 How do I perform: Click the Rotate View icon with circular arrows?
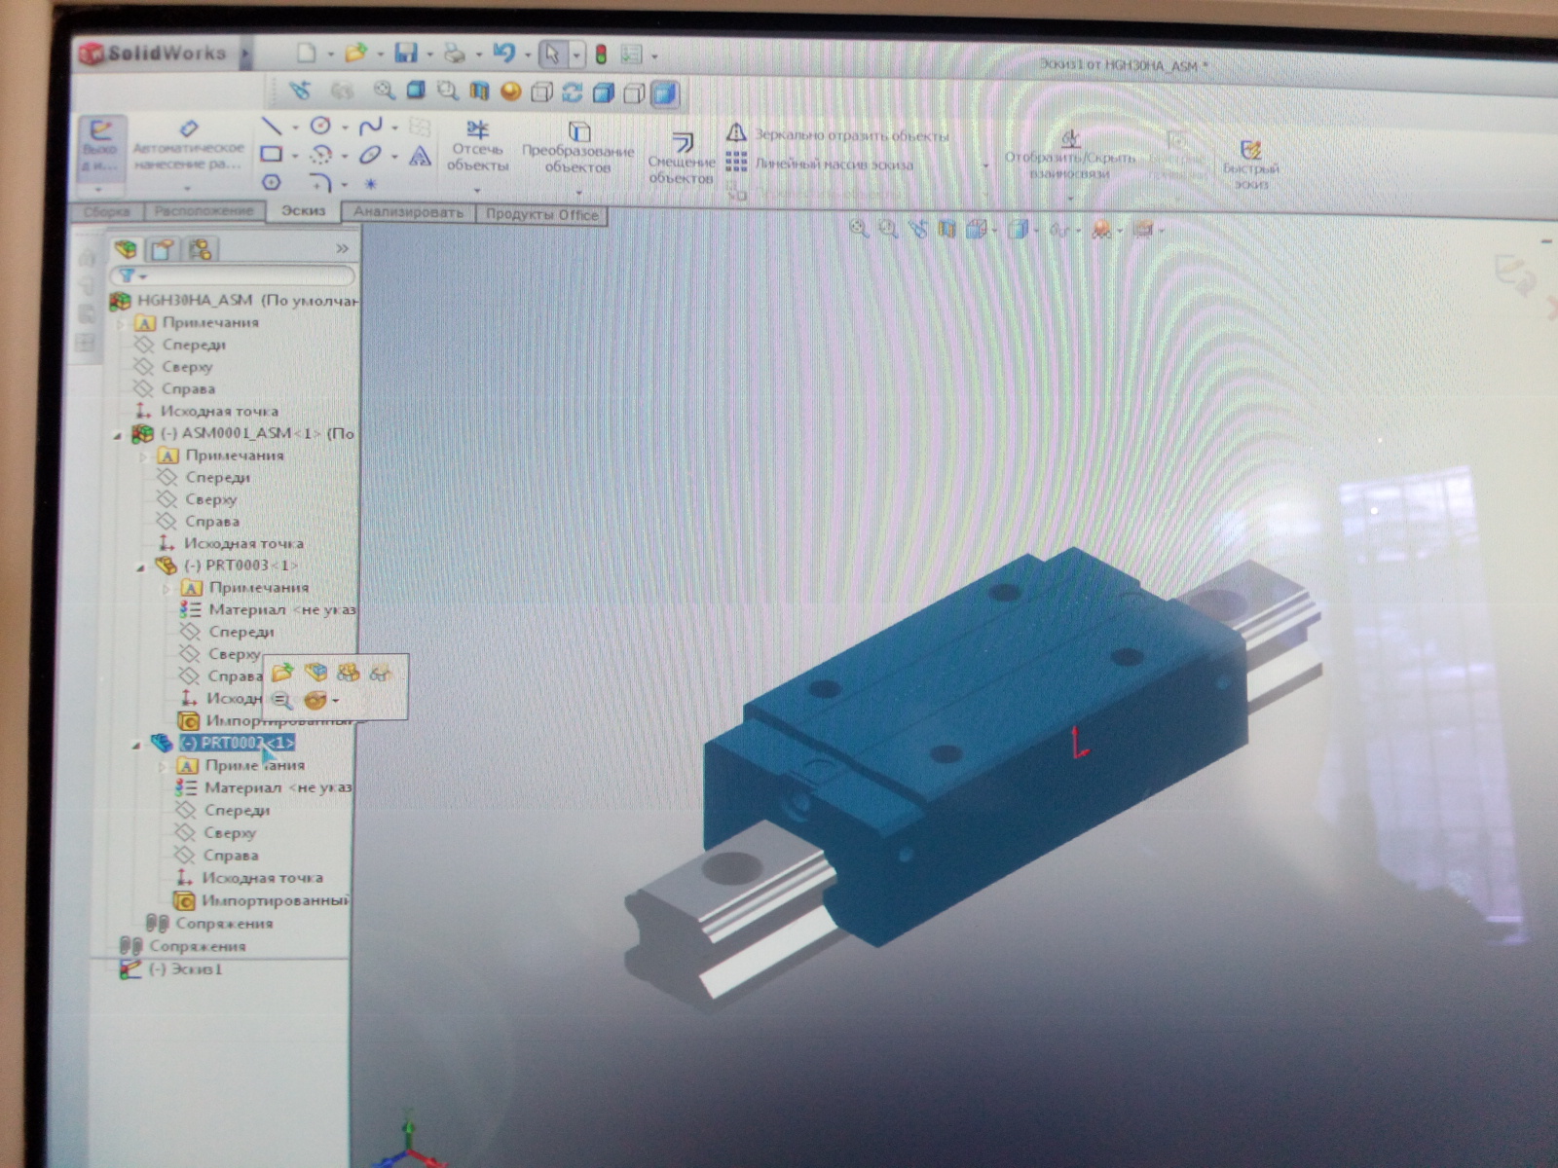(x=573, y=92)
